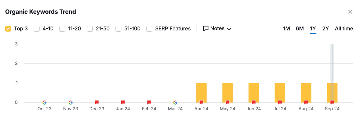Enable the SERP Features checkbox
355x118 pixels.
tap(150, 29)
